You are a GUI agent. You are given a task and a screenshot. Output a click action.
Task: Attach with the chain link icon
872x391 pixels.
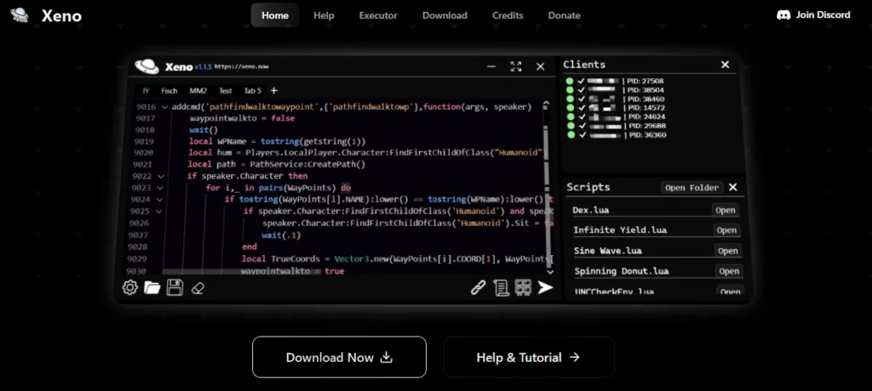point(479,287)
